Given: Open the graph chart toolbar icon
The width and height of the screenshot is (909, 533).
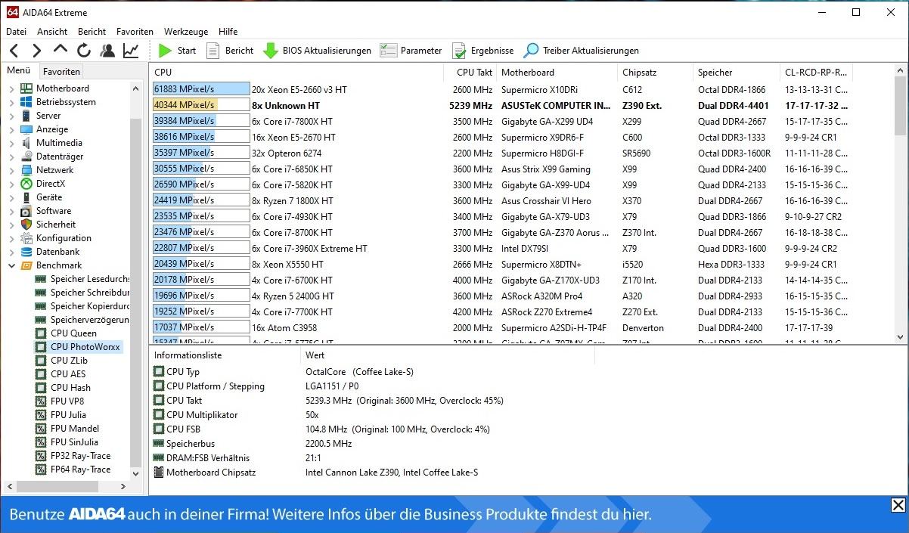Looking at the screenshot, I should click(x=131, y=51).
